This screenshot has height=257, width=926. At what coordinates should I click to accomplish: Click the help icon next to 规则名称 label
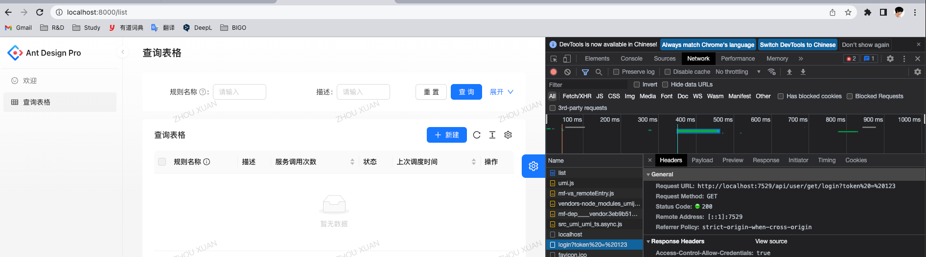point(203,92)
